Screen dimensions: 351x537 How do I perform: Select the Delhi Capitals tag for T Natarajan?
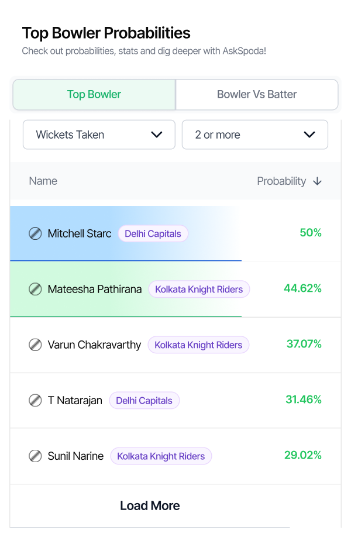coord(144,401)
